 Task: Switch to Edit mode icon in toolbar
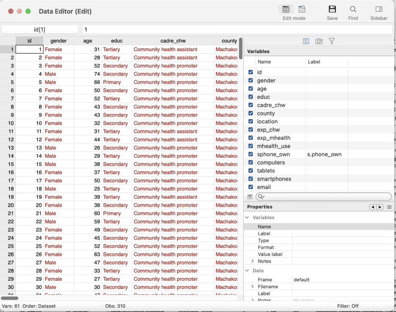click(x=286, y=9)
